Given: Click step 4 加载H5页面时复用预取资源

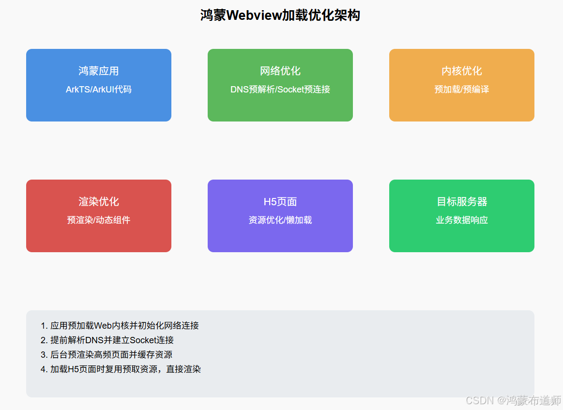Looking at the screenshot, I should [121, 369].
